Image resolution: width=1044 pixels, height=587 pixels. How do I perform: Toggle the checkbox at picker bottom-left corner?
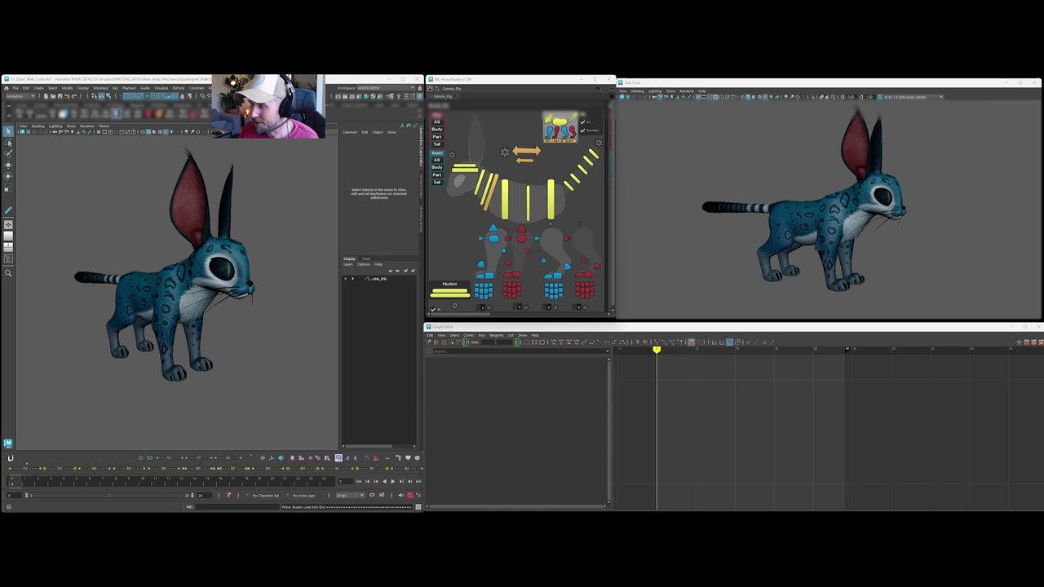(x=433, y=309)
